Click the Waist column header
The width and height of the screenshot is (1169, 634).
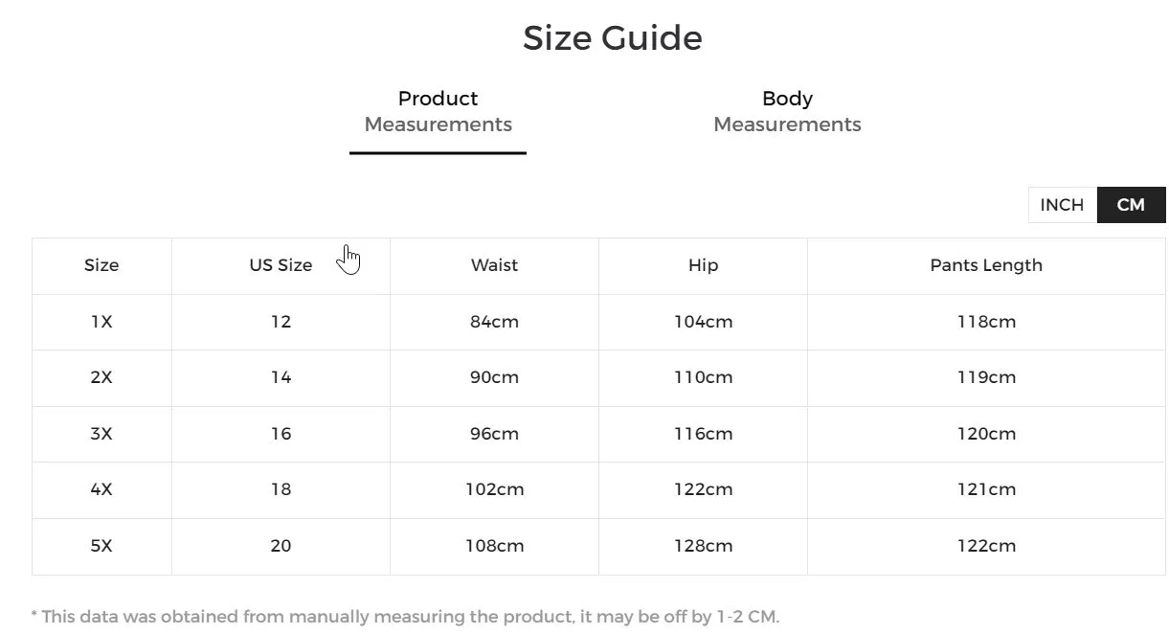(494, 265)
